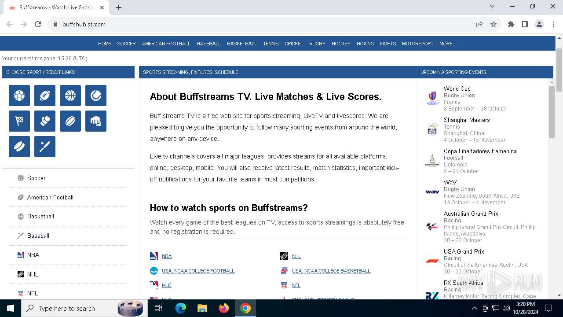Screen dimensions: 563x317
Task: Open the Chrome profile avatar
Action: click(x=539, y=24)
